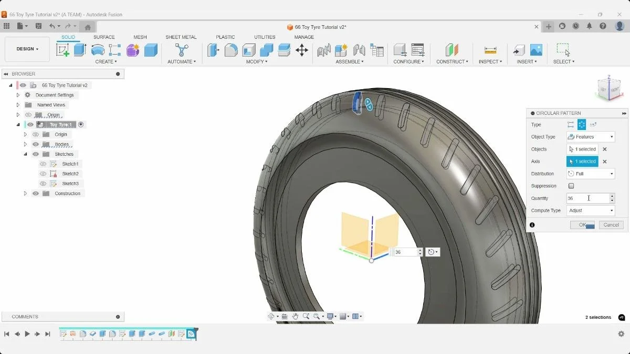Switch to the UTILITIES tab
The height and width of the screenshot is (354, 630).
pyautogui.click(x=265, y=37)
